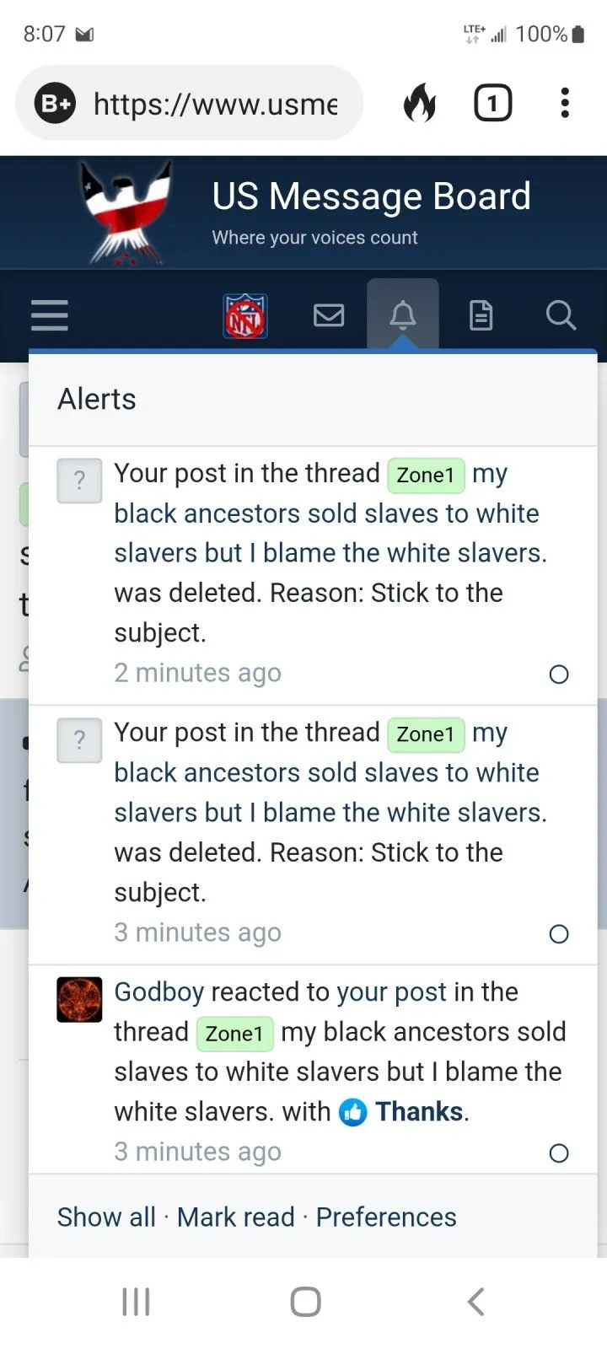Screen dimensions: 607x1349
Task: Click Show all alerts link
Action: coord(106,1217)
